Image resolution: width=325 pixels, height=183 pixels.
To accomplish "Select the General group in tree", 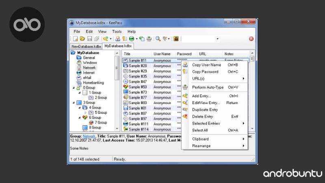I will pyautogui.click(x=89, y=58).
